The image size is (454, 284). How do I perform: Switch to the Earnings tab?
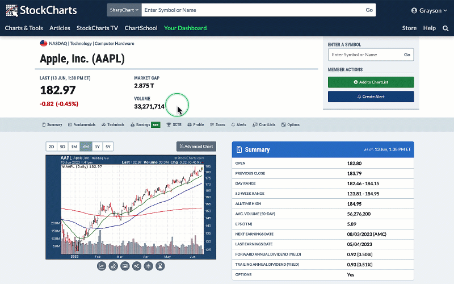click(x=145, y=124)
